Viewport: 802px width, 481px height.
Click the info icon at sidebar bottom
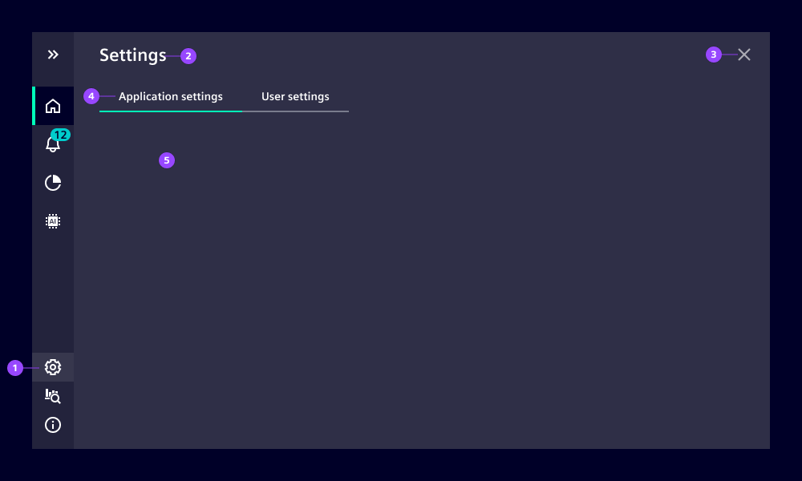click(x=53, y=425)
